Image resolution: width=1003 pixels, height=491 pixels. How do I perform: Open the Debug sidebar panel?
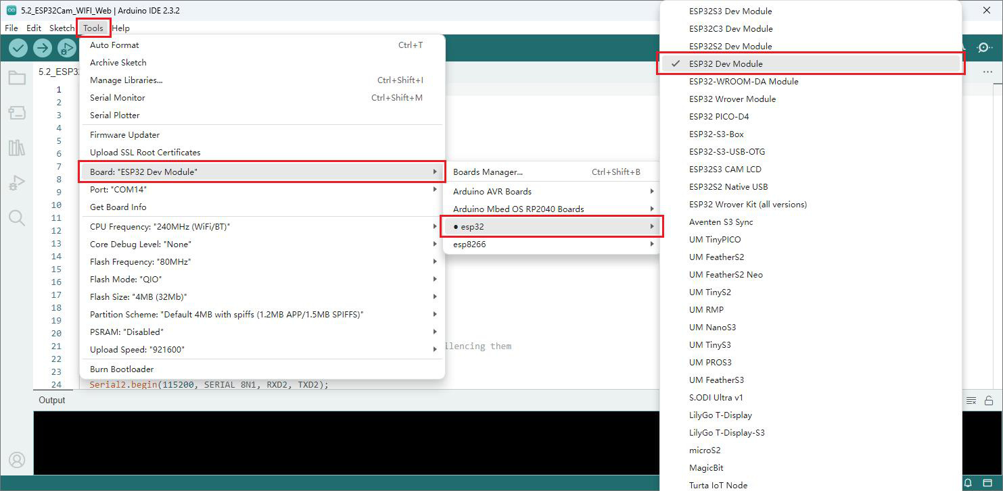(x=17, y=183)
